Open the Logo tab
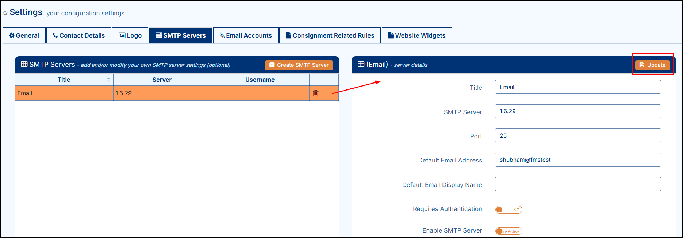The height and width of the screenshot is (238, 683). pyautogui.click(x=130, y=35)
